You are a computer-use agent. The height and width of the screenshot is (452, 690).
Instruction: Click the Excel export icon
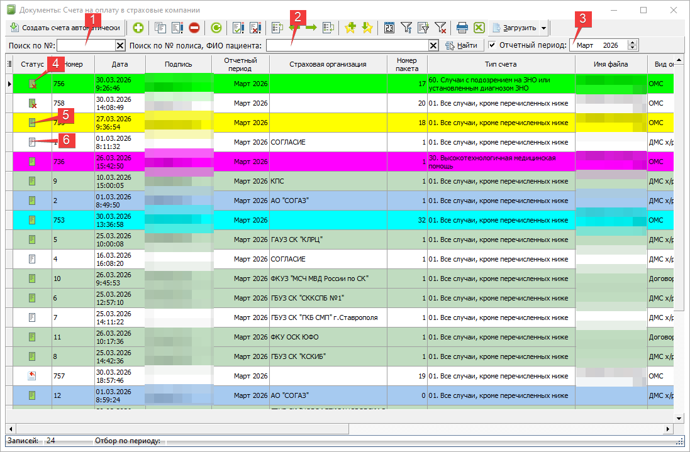point(479,28)
